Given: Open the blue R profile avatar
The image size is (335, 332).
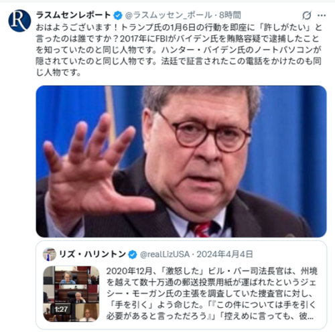Looking at the screenshot, I should [x=19, y=21].
